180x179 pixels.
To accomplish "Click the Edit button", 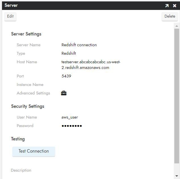I will 10,16.
